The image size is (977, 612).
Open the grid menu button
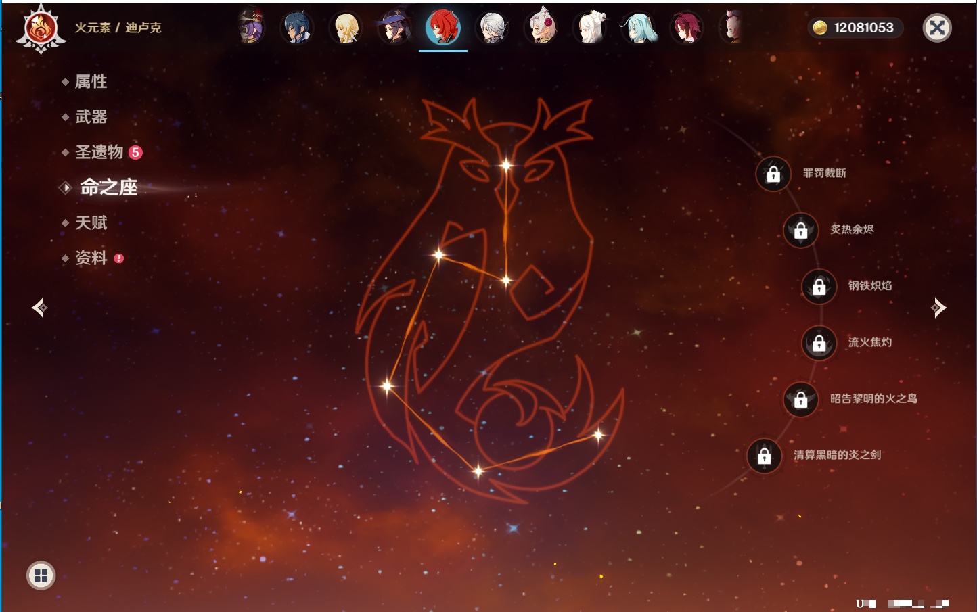click(41, 575)
